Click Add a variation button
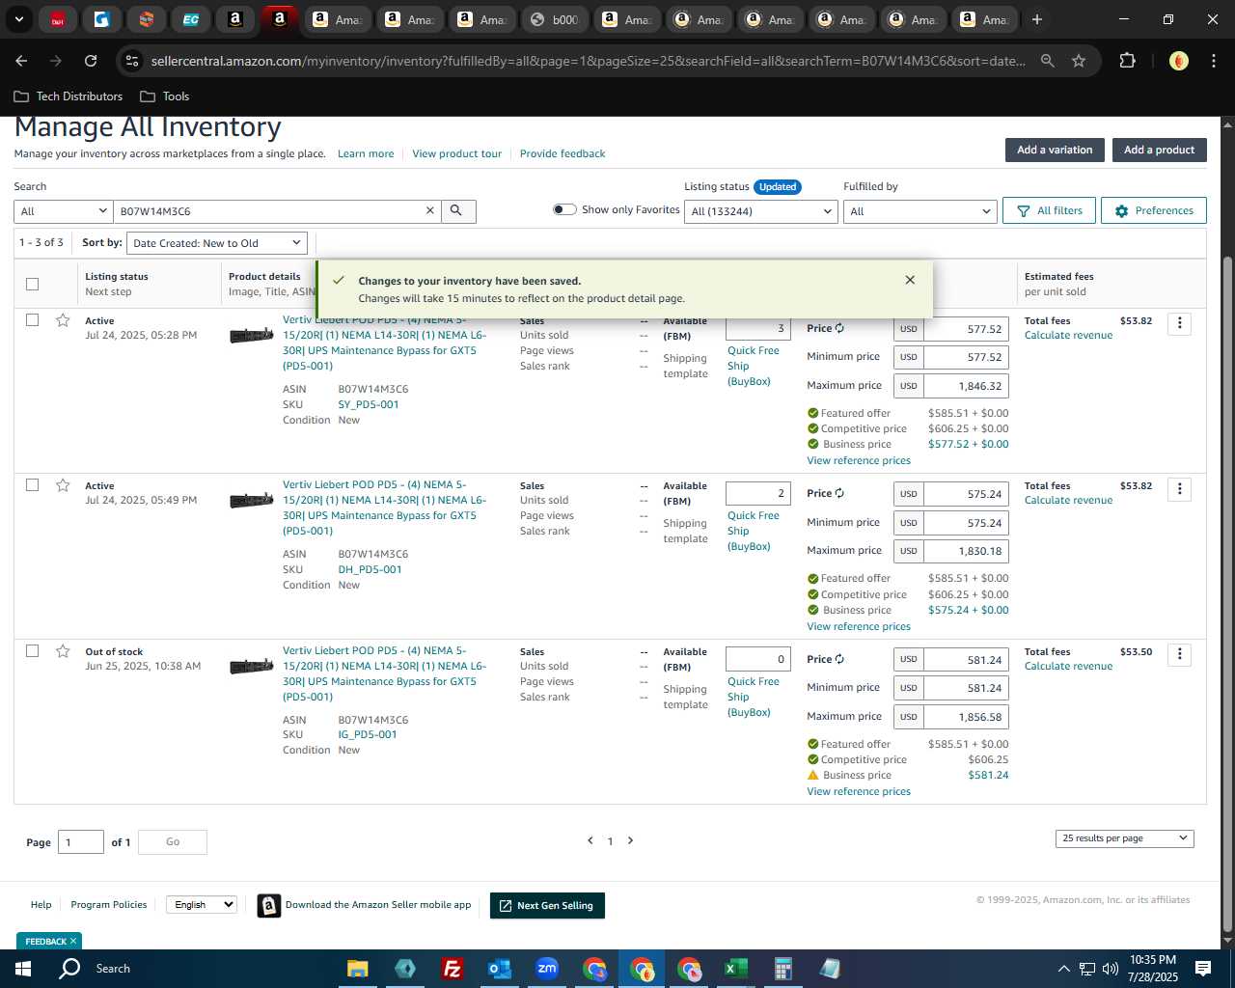This screenshot has height=988, width=1235. 1055,150
